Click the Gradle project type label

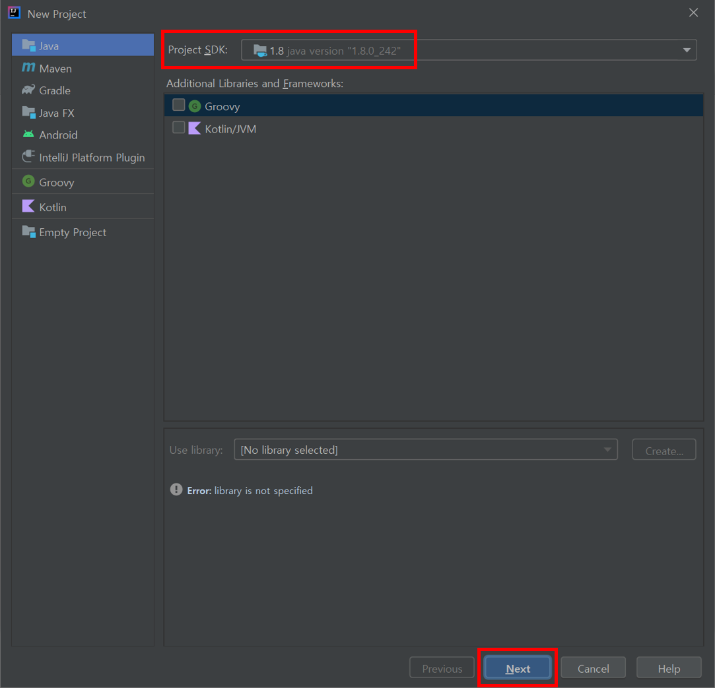pyautogui.click(x=55, y=90)
